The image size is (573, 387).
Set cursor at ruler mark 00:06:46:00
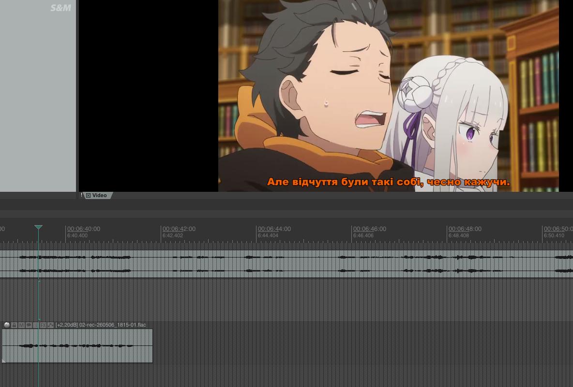pyautogui.click(x=369, y=229)
